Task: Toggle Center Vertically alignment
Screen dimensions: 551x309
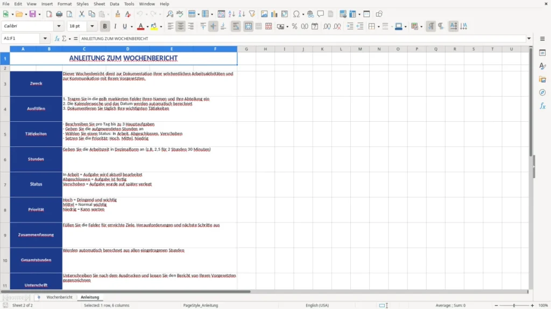Action: point(213,26)
